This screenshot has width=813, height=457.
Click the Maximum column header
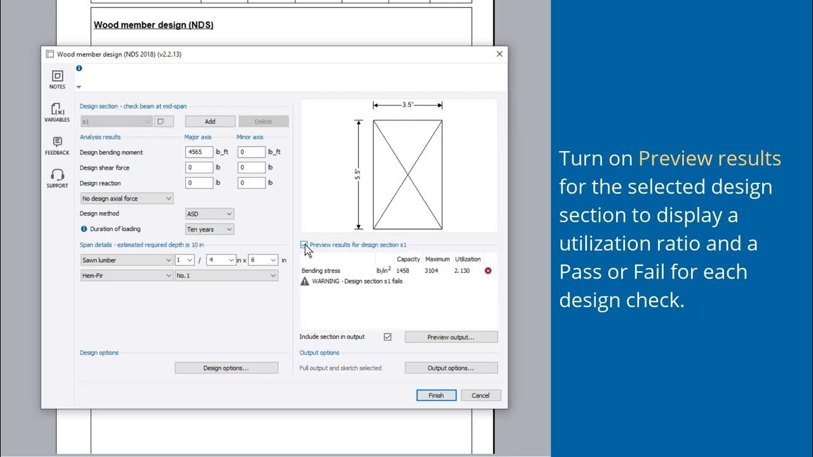(438, 259)
